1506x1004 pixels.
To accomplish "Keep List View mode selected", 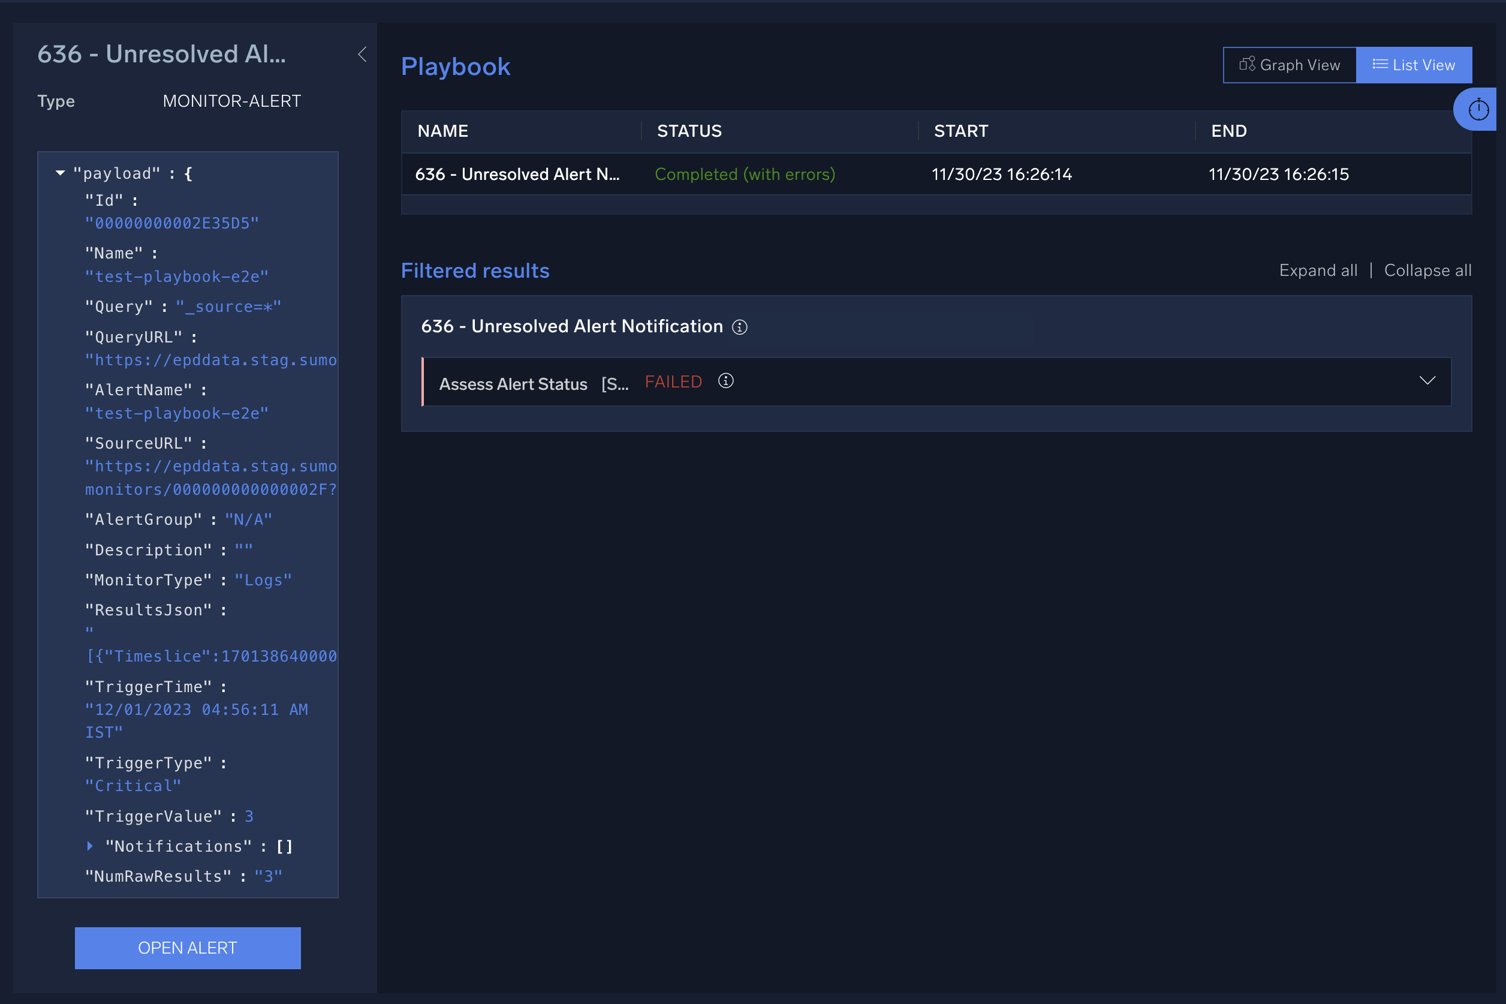I will (1414, 64).
